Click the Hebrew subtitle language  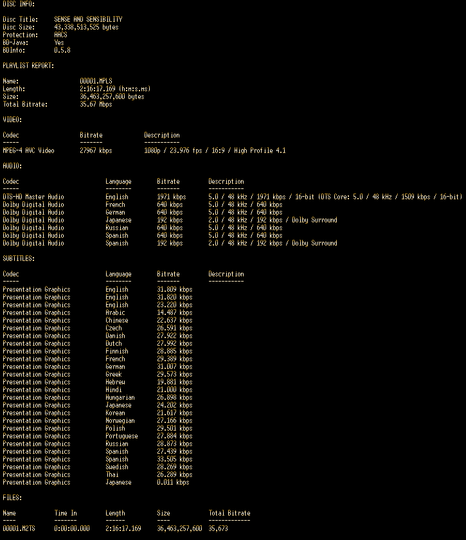[115, 382]
